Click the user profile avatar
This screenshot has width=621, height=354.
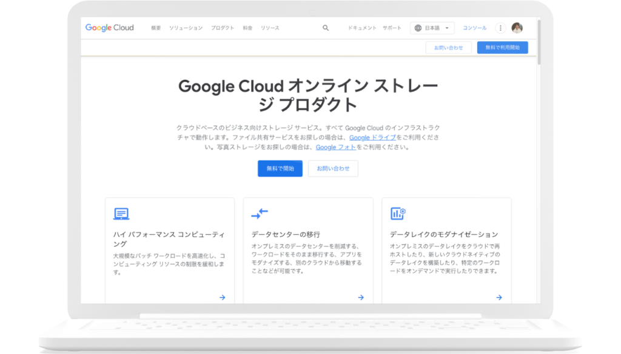tap(517, 28)
